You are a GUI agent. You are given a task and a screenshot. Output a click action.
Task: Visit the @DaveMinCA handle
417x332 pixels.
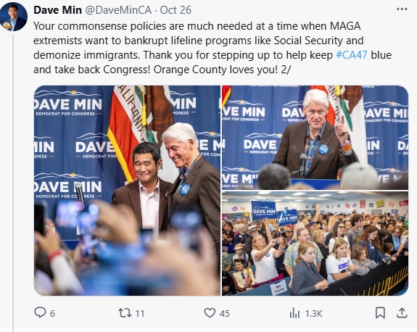tap(118, 10)
